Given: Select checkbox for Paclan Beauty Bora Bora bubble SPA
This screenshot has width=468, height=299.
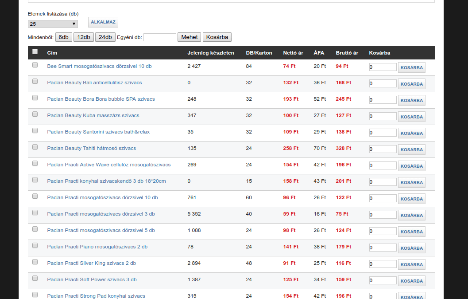Looking at the screenshot, I should 35,98.
